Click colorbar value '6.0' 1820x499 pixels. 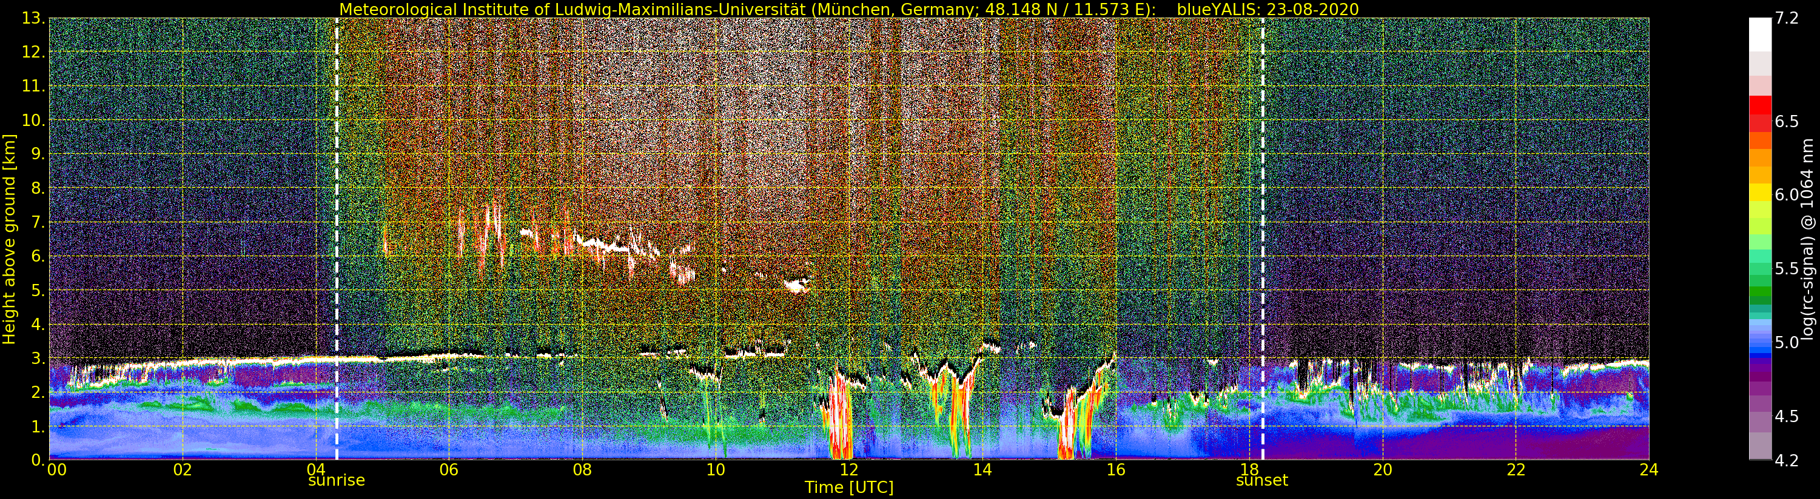point(1787,195)
